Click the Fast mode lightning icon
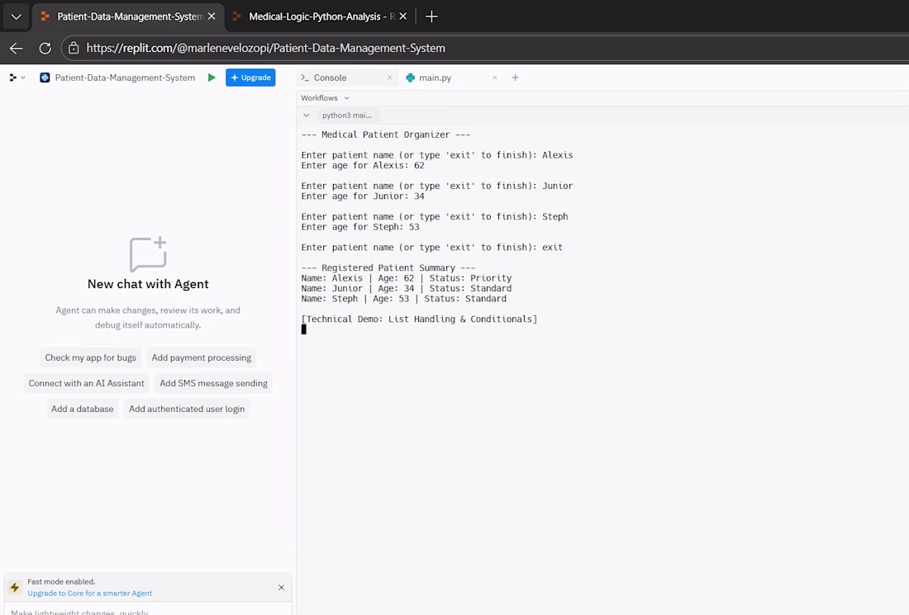The width and height of the screenshot is (909, 615). tap(15, 587)
